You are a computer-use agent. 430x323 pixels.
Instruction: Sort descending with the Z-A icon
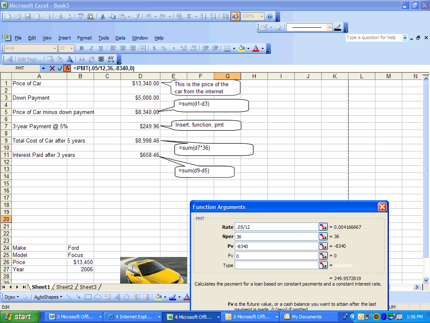(213, 16)
